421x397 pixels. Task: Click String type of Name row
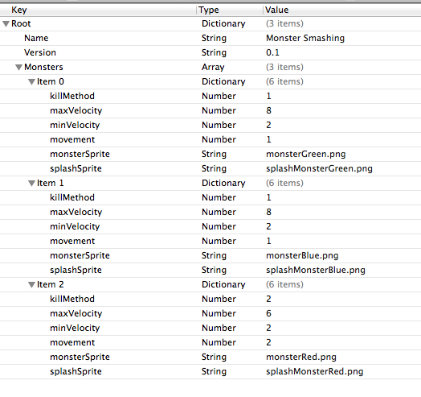point(214,39)
